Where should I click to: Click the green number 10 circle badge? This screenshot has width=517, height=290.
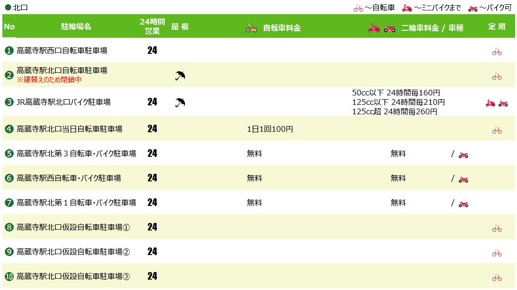pos(9,276)
